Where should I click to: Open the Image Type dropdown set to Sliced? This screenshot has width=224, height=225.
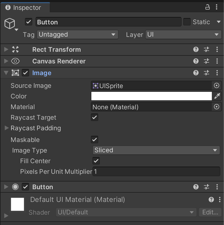(156, 150)
